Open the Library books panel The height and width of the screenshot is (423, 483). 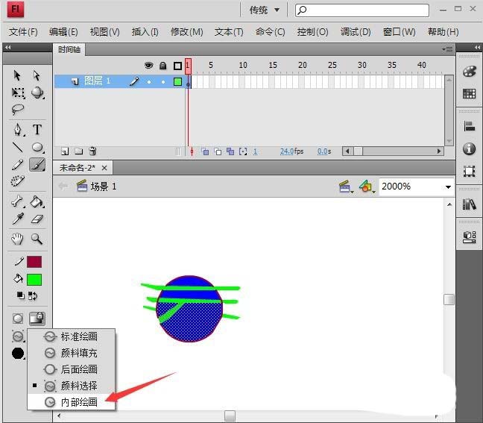pos(469,204)
